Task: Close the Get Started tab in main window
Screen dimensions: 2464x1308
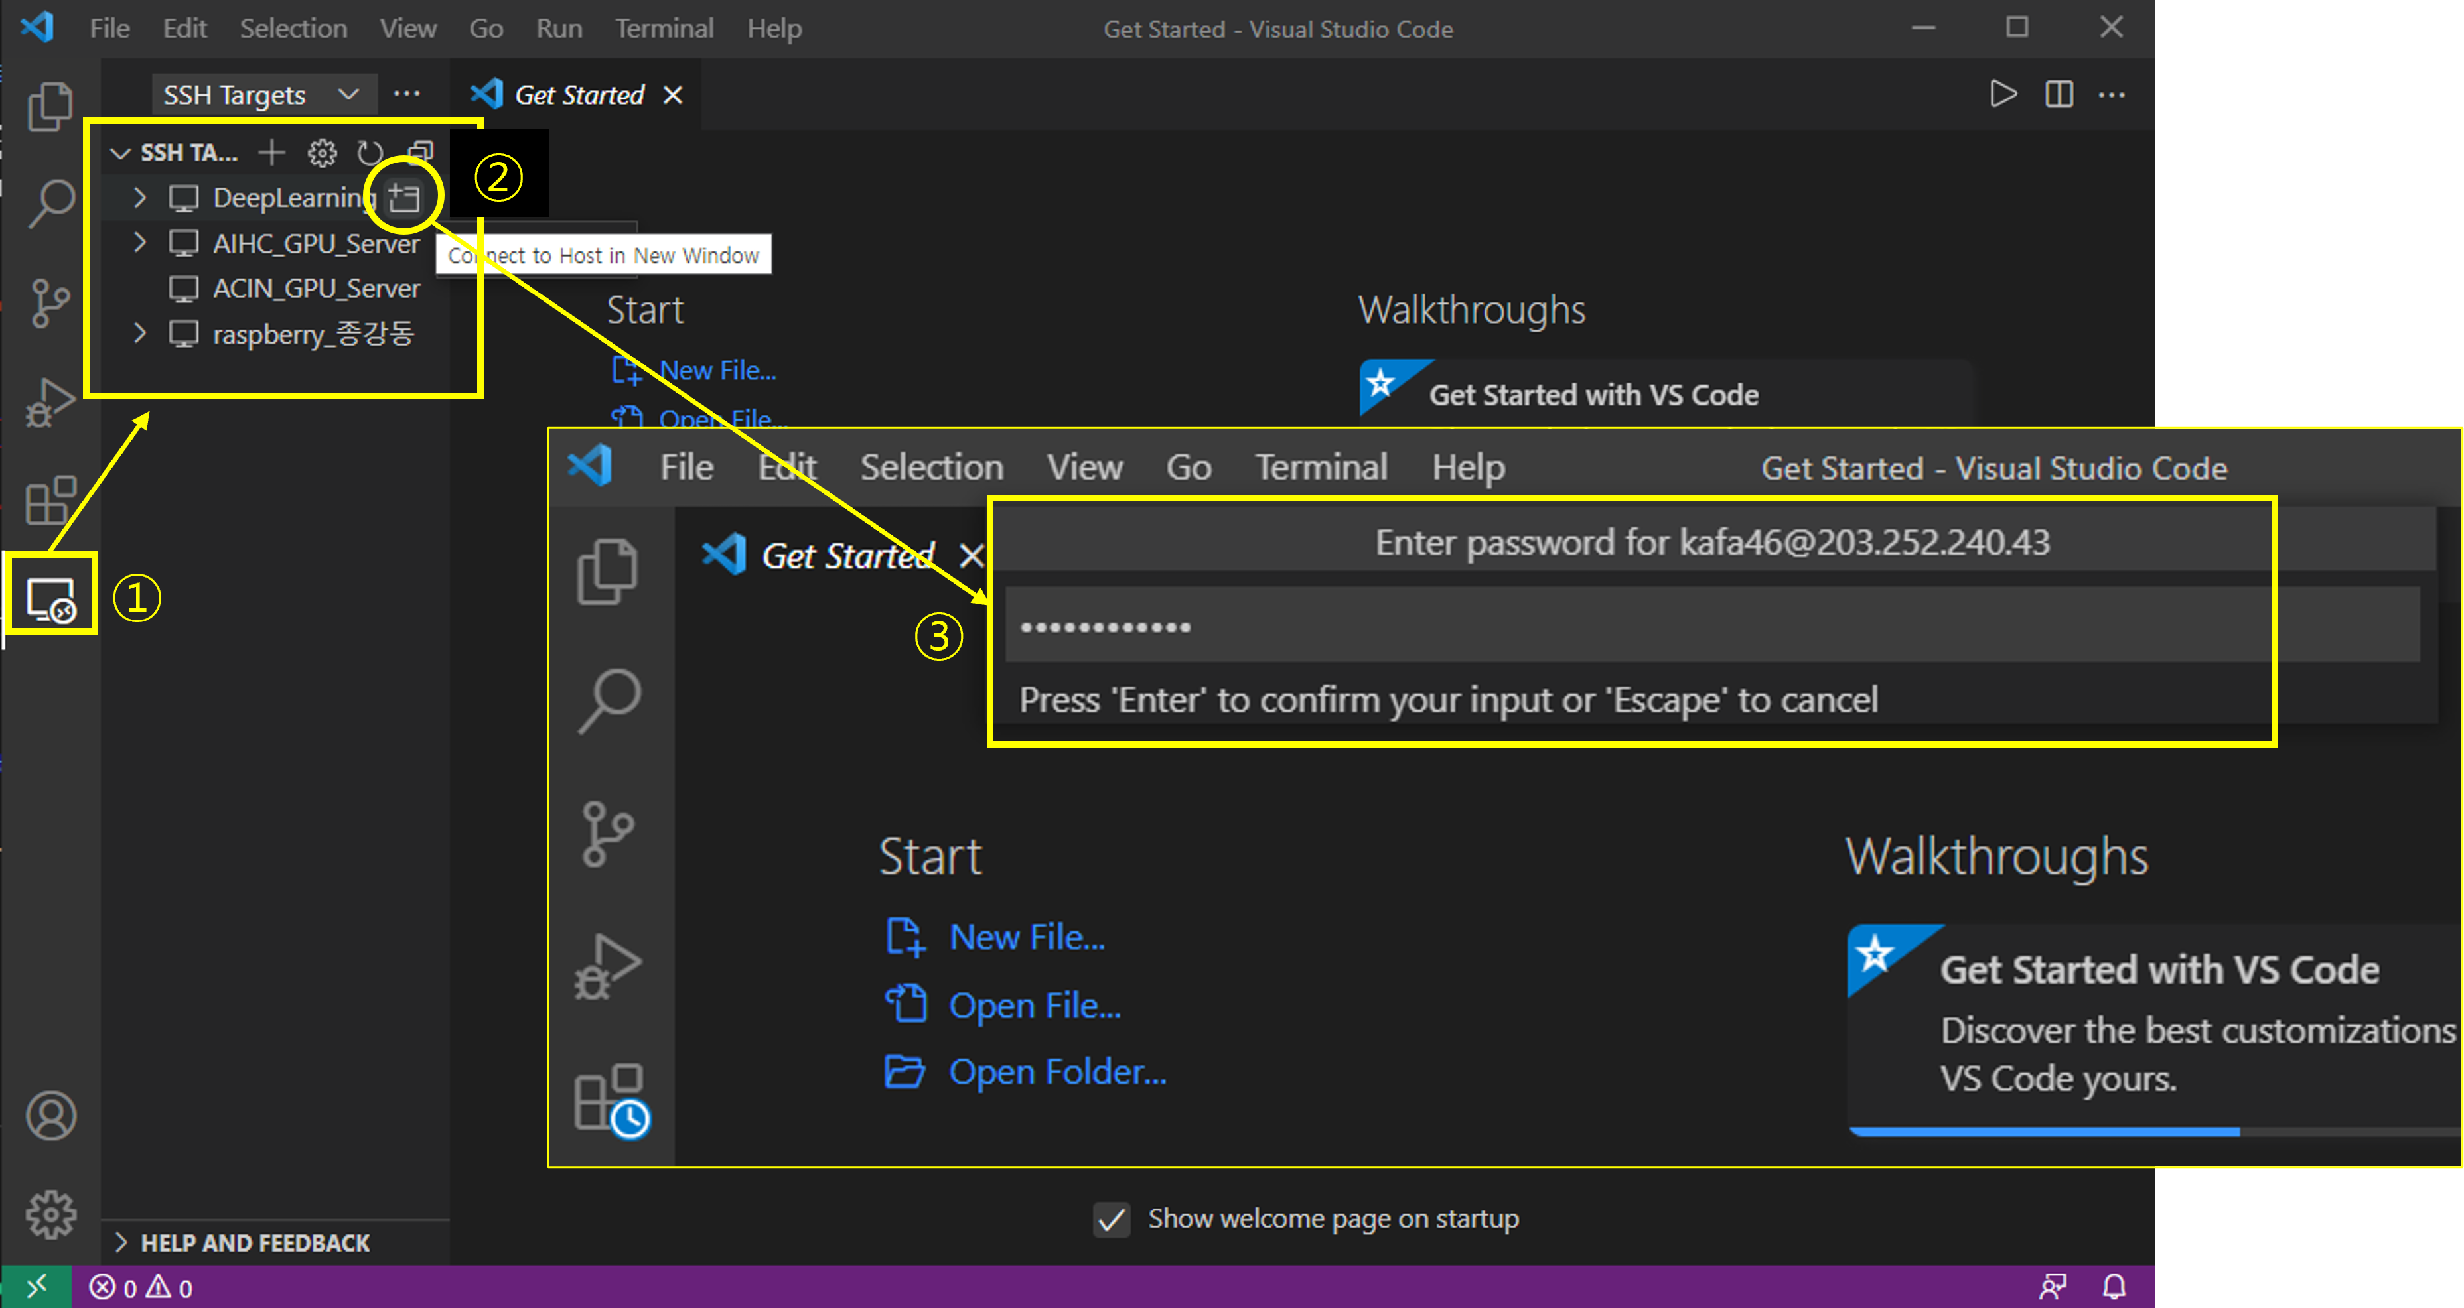Action: [672, 95]
